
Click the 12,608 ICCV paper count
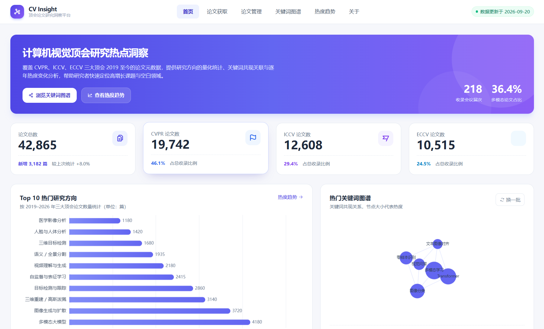(x=303, y=145)
